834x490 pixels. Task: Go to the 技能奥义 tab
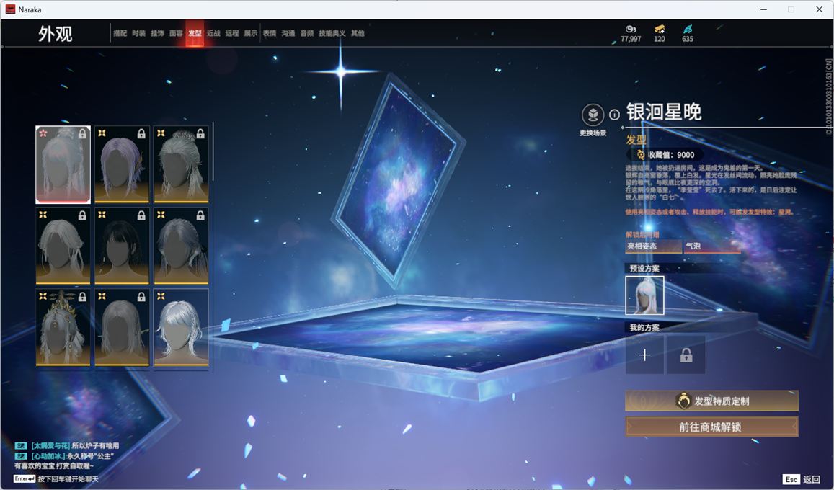pos(332,33)
